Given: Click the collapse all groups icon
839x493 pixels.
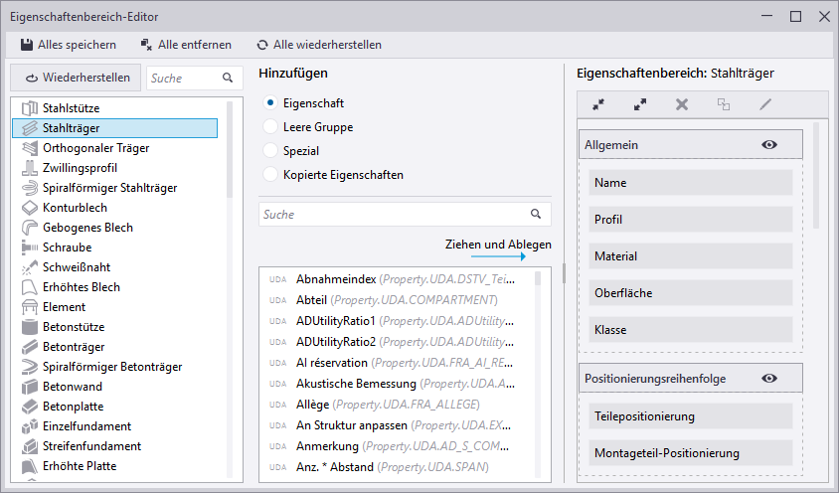Looking at the screenshot, I should [x=598, y=104].
